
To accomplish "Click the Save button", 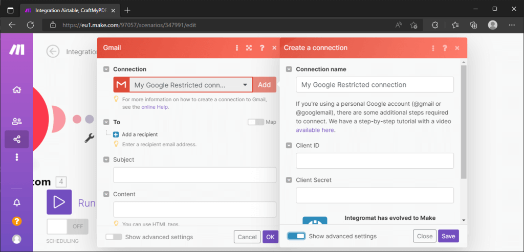I will tap(448, 236).
